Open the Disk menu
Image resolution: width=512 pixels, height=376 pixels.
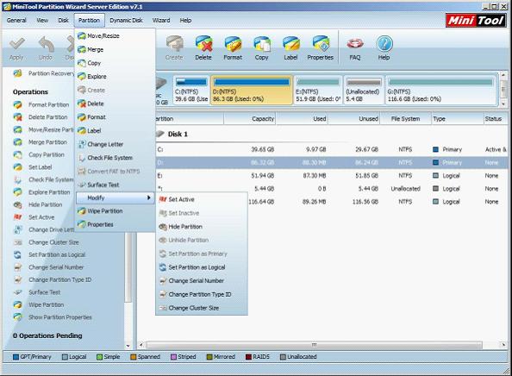click(63, 20)
